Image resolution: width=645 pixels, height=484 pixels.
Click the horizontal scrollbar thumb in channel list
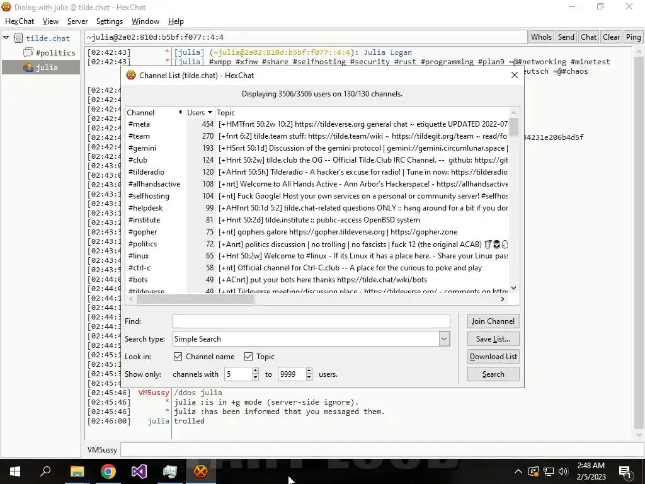tap(195, 299)
